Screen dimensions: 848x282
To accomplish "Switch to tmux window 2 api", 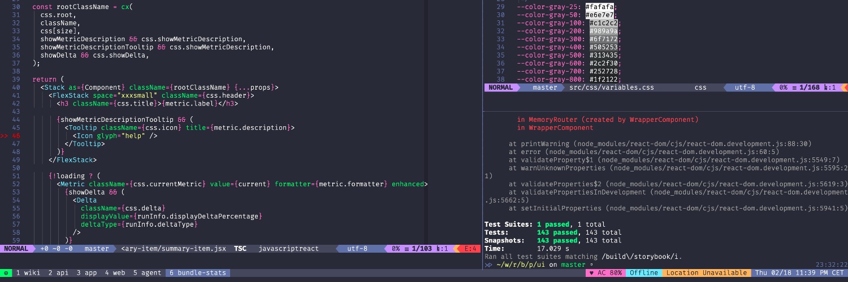I will point(58,273).
